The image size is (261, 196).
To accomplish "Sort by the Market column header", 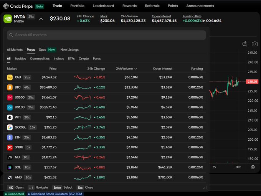I will [x=12, y=69].
